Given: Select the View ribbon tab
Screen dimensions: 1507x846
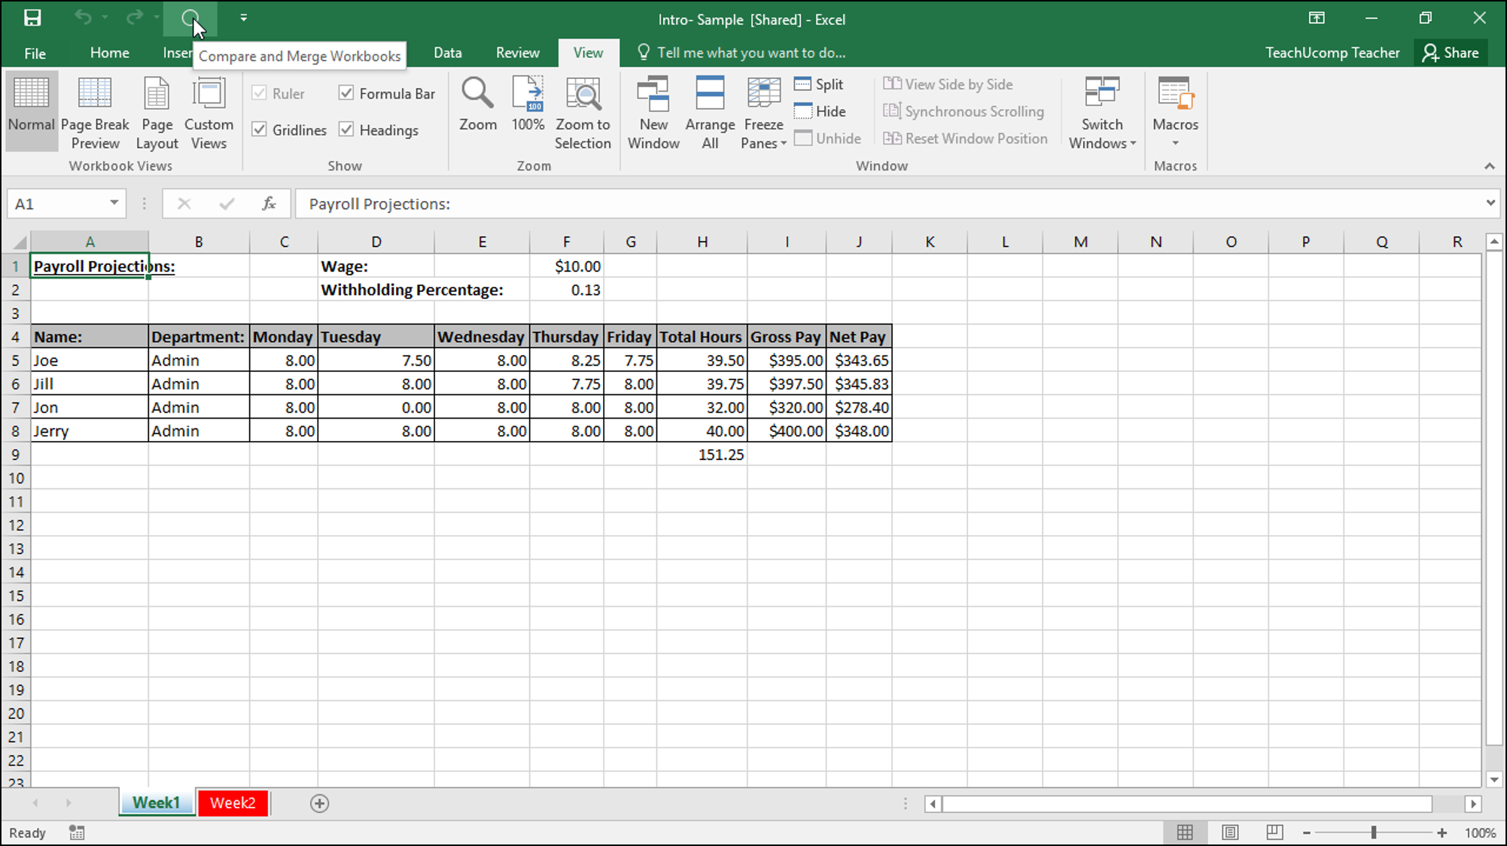Looking at the screenshot, I should pyautogui.click(x=588, y=53).
